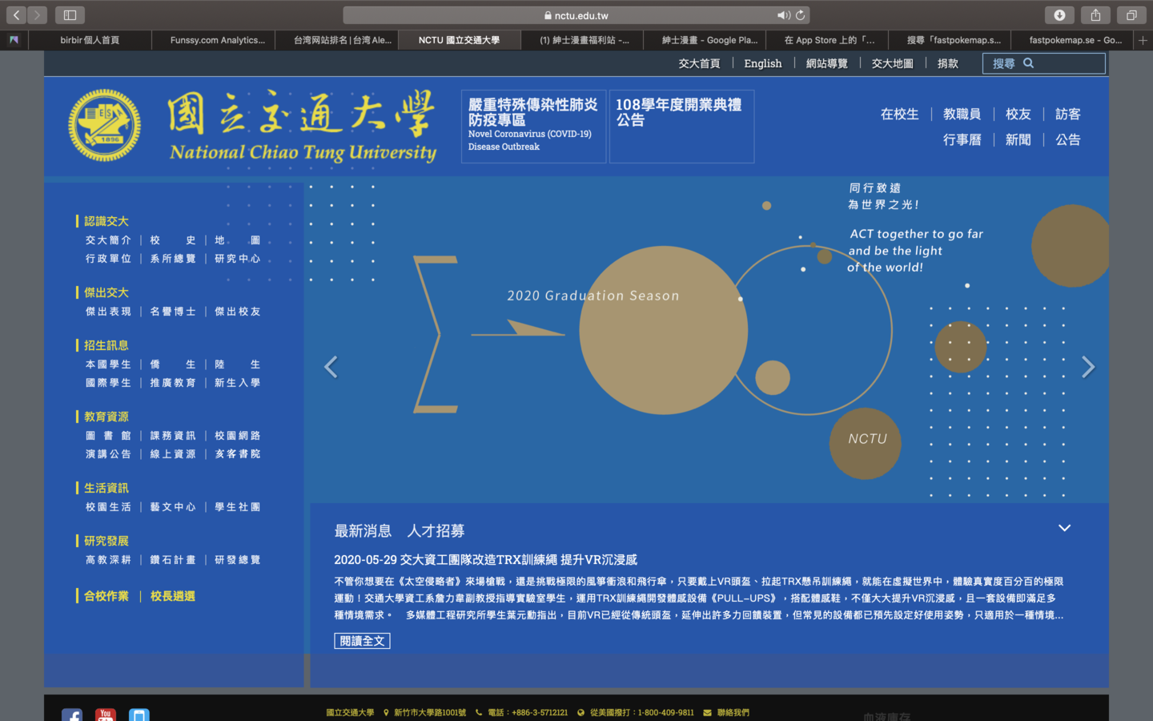Open 系所總覽 in sidebar
This screenshot has height=721, width=1153.
pos(173,259)
